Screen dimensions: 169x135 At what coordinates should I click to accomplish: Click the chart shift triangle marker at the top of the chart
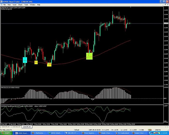point(131,7)
